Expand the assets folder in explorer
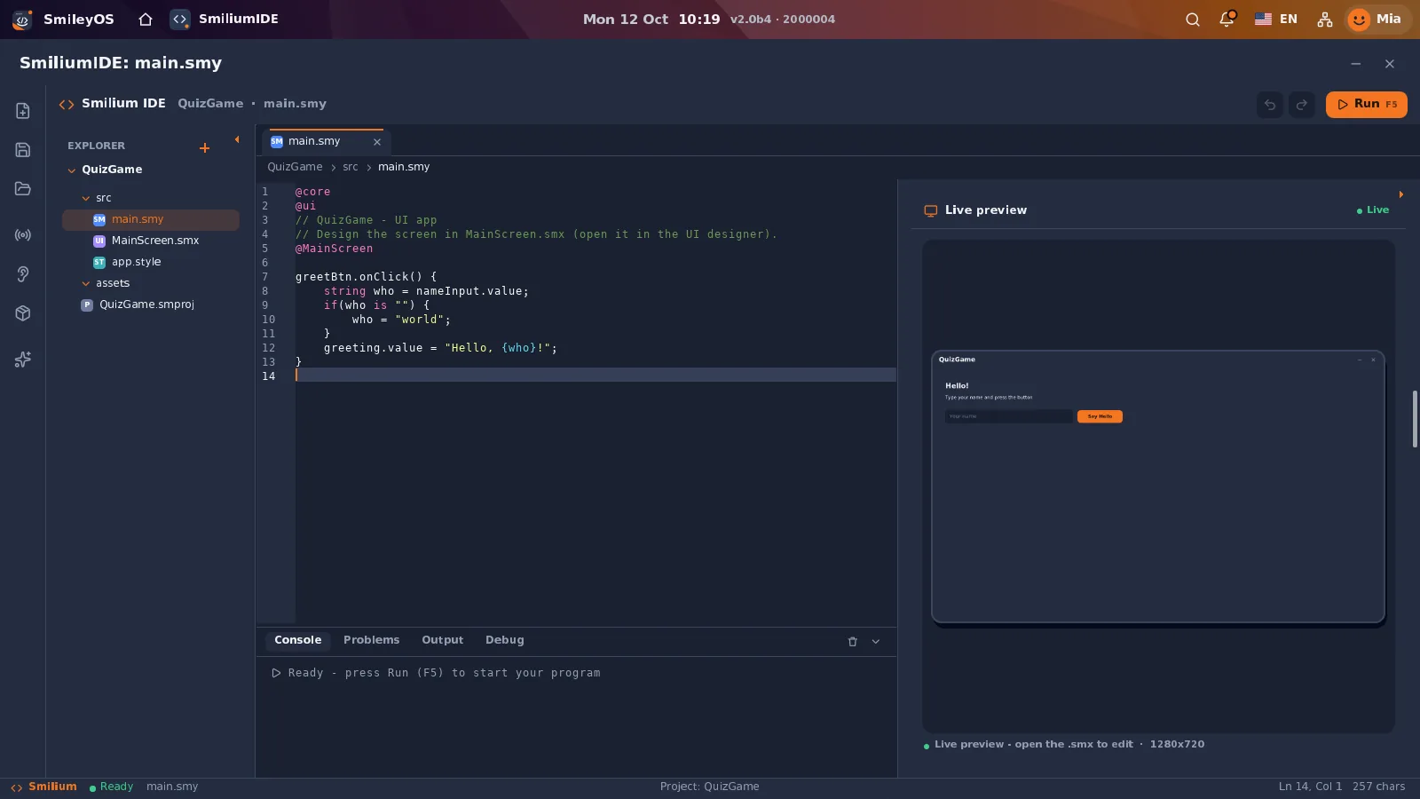Viewport: 1420px width, 799px height. click(x=86, y=284)
